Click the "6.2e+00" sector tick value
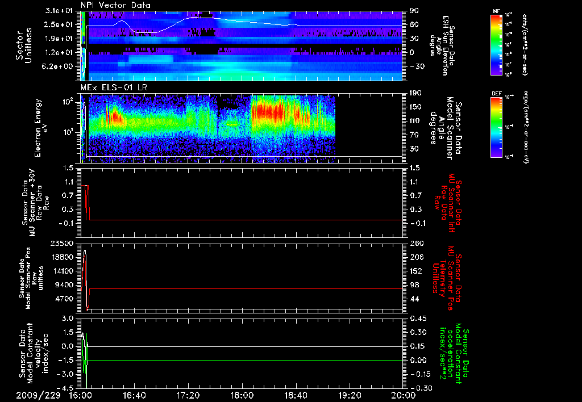Viewport: 582px width, 402px height. [59, 66]
